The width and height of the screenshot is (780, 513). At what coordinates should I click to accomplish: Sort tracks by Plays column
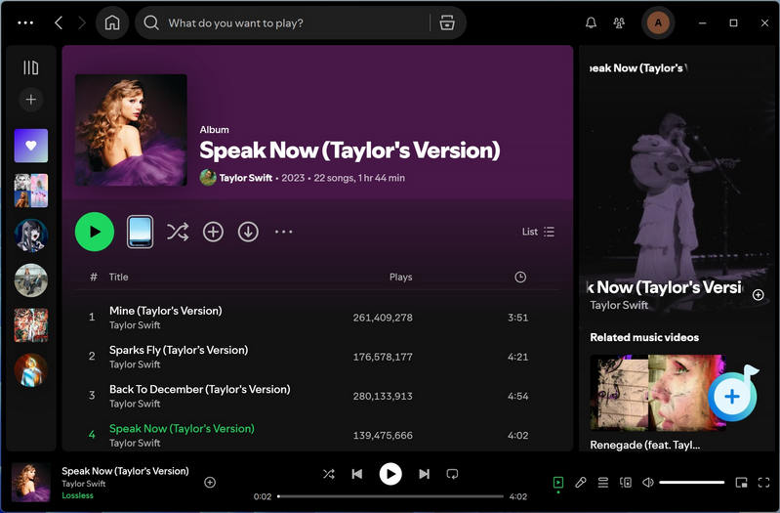(400, 277)
